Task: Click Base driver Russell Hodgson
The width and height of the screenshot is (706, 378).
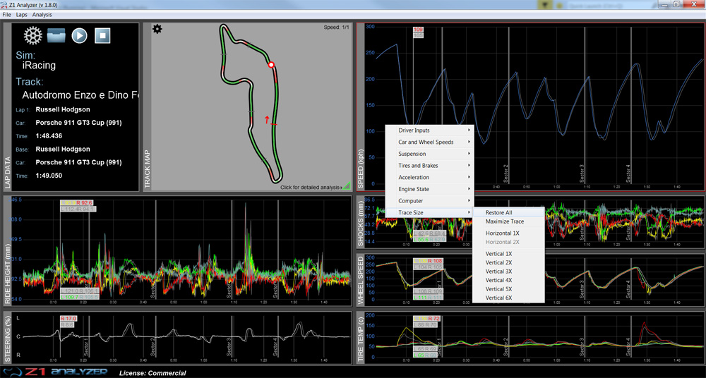Action: [63, 149]
